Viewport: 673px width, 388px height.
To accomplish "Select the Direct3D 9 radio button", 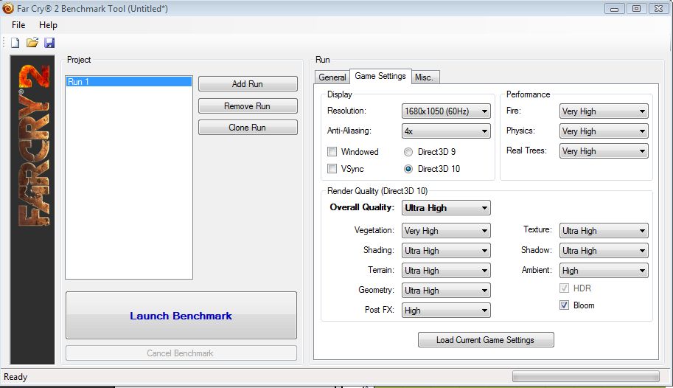I will point(408,152).
